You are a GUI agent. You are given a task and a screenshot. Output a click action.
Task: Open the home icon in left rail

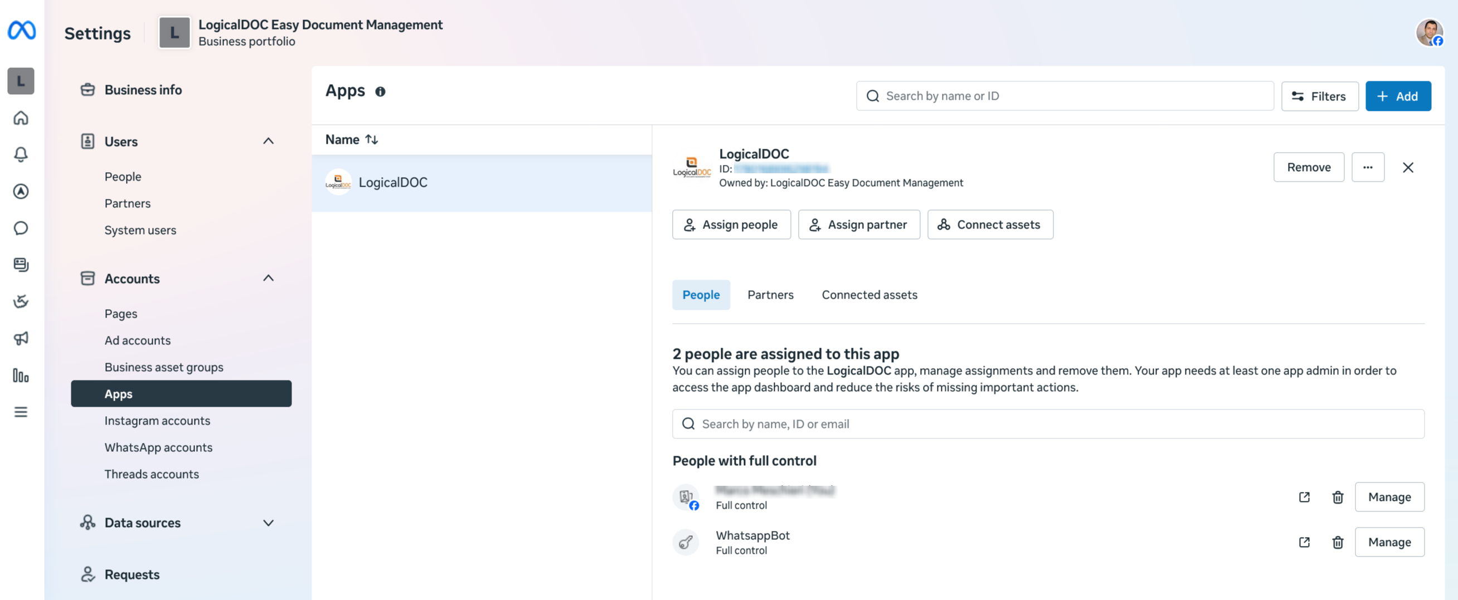point(21,118)
